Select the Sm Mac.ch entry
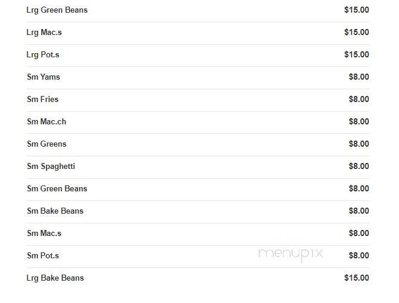Viewport: 399px width, 303px height. coord(198,122)
